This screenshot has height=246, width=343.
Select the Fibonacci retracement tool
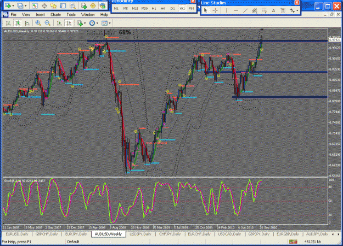click(264, 10)
